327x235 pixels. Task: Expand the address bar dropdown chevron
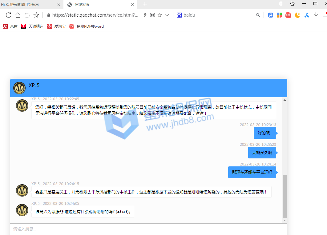click(167, 15)
